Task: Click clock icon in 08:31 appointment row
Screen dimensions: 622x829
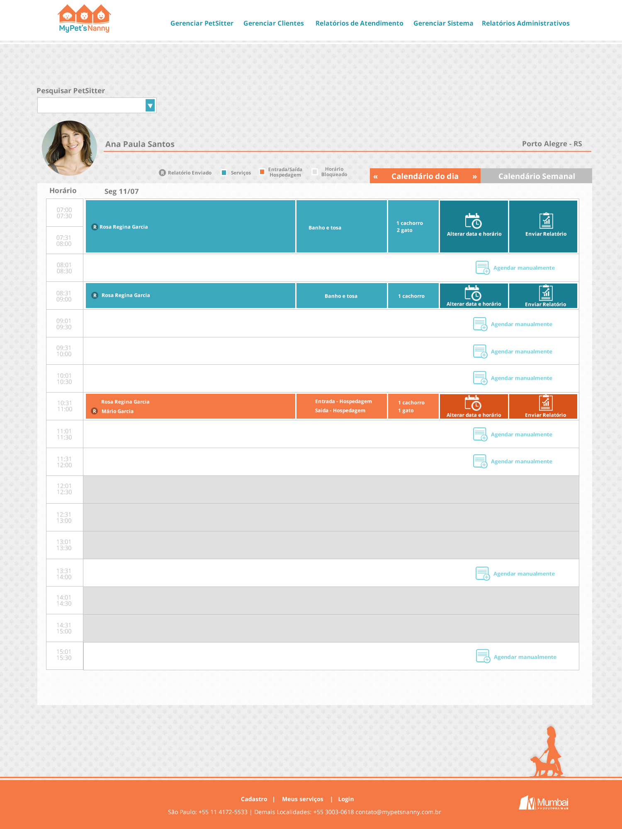Action: (473, 293)
